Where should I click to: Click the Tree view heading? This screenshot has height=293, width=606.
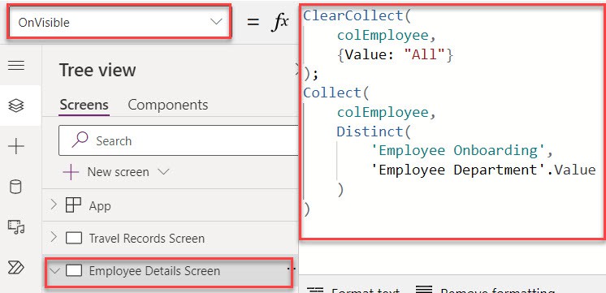[x=97, y=71]
